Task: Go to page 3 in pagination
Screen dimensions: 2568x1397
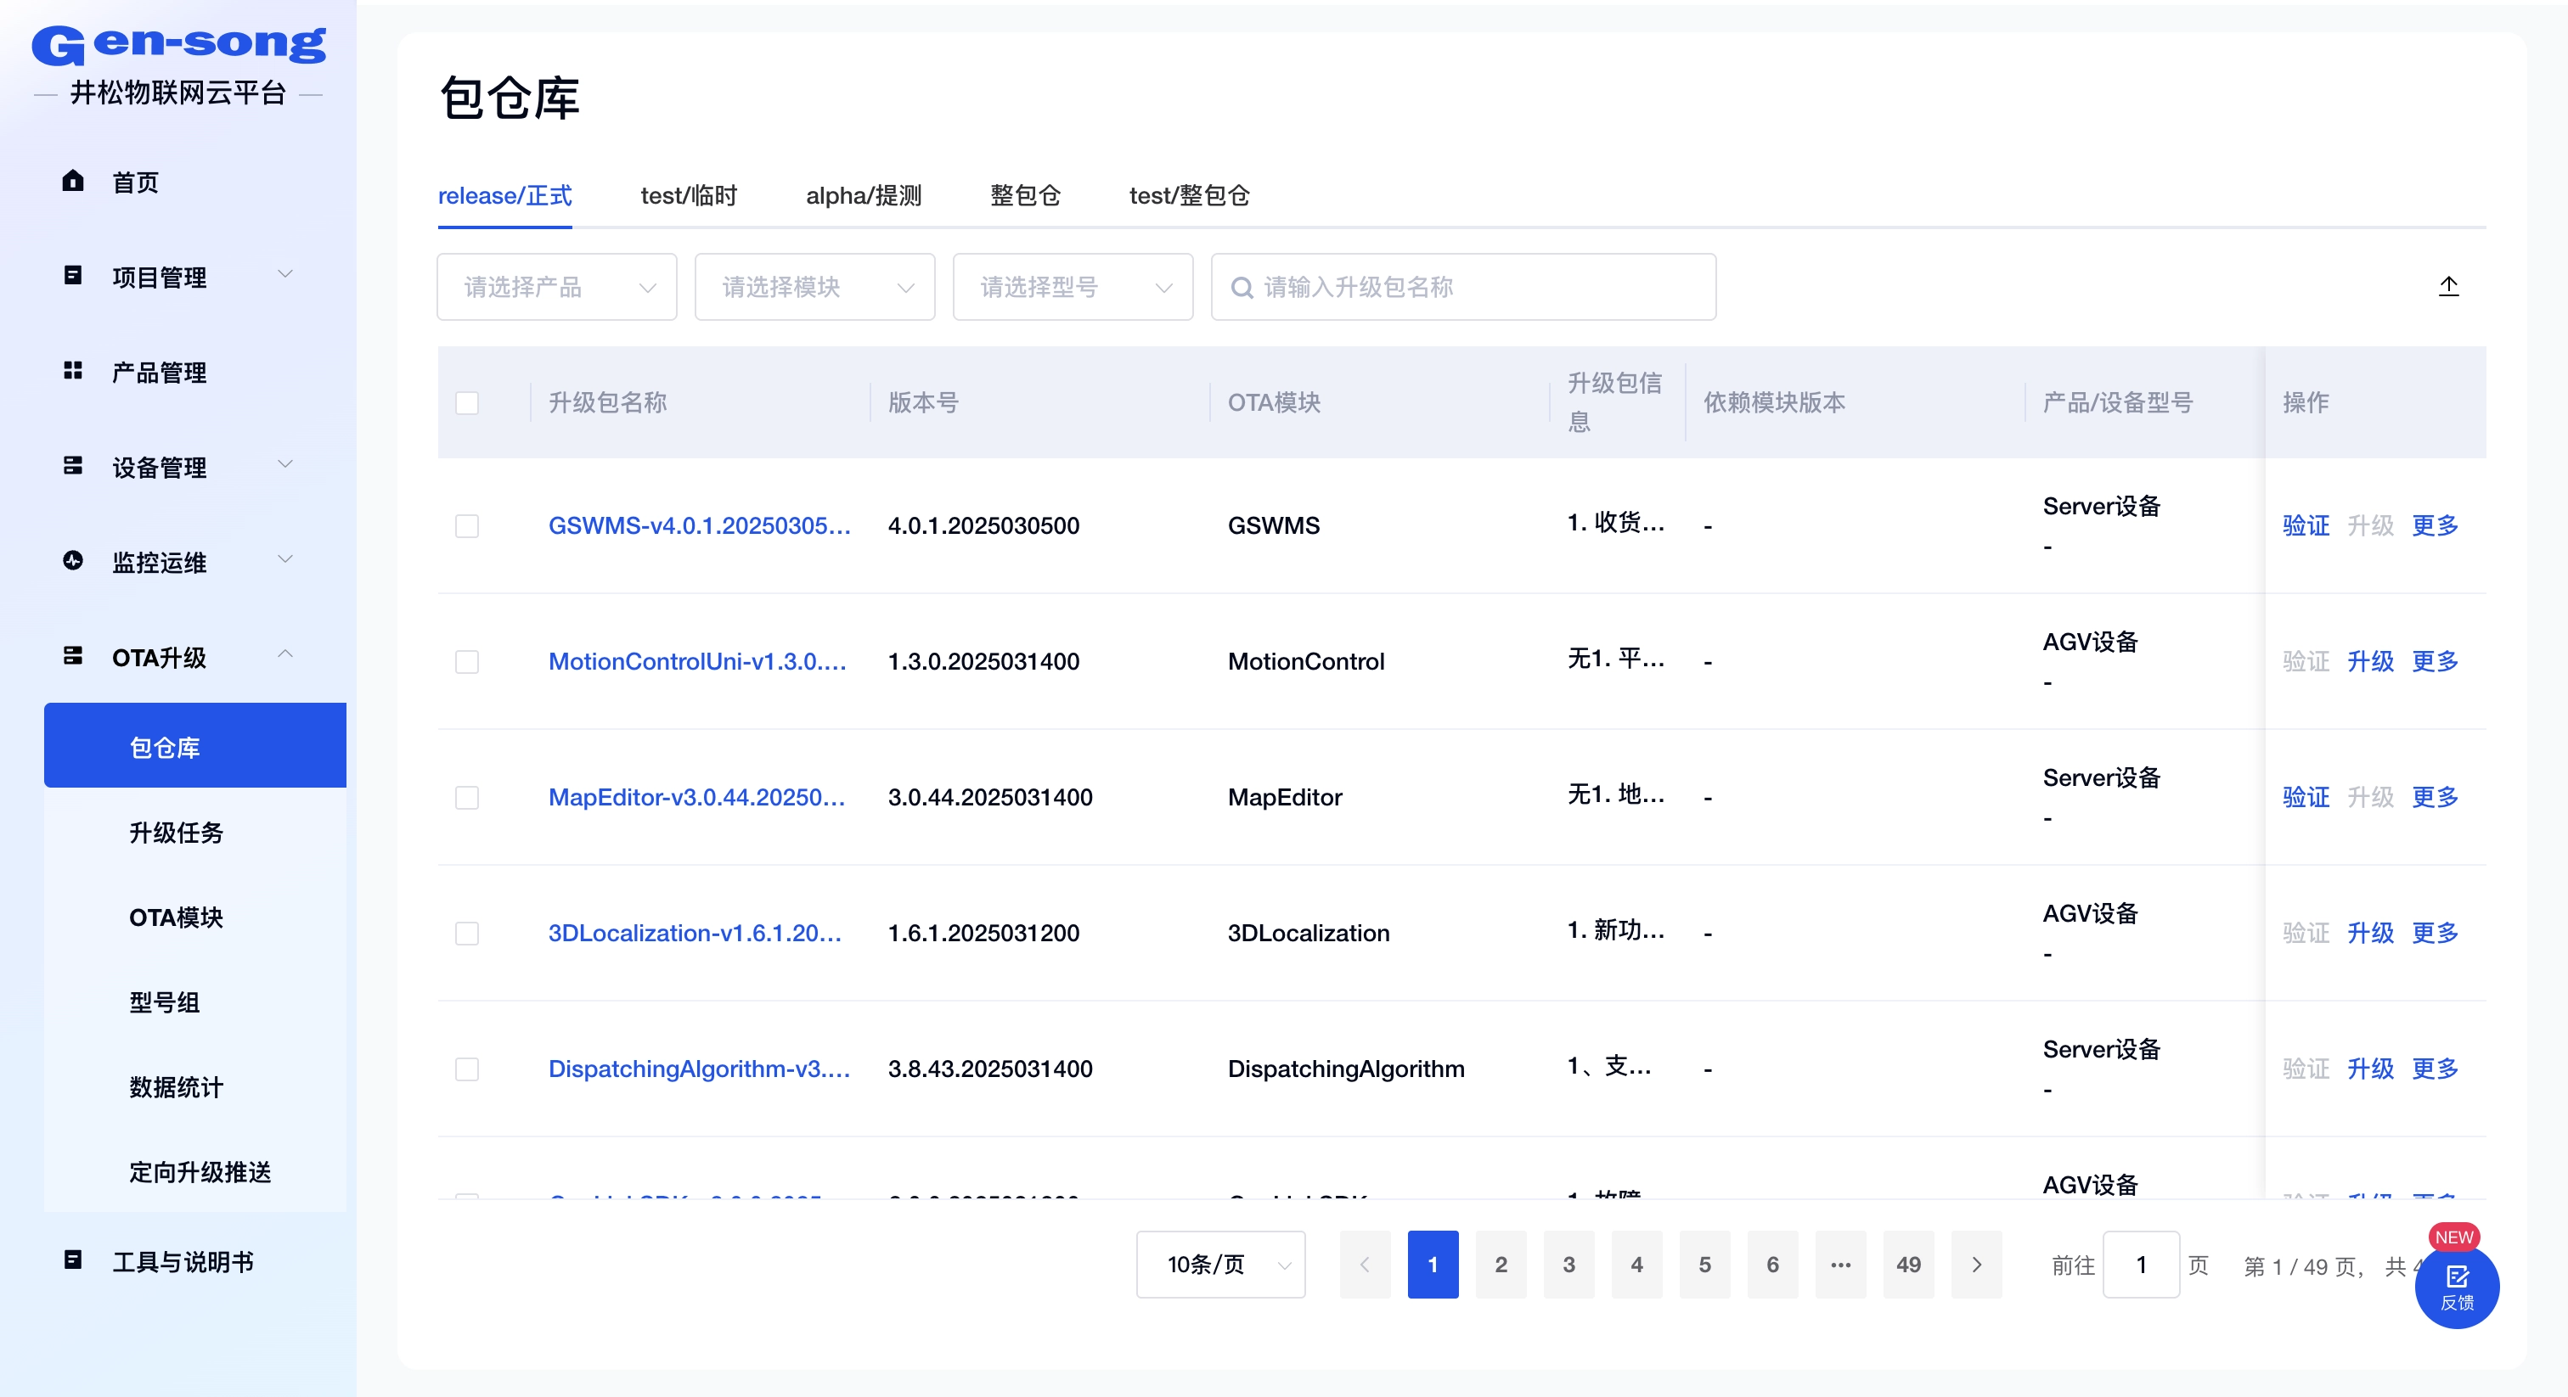Action: (1568, 1264)
